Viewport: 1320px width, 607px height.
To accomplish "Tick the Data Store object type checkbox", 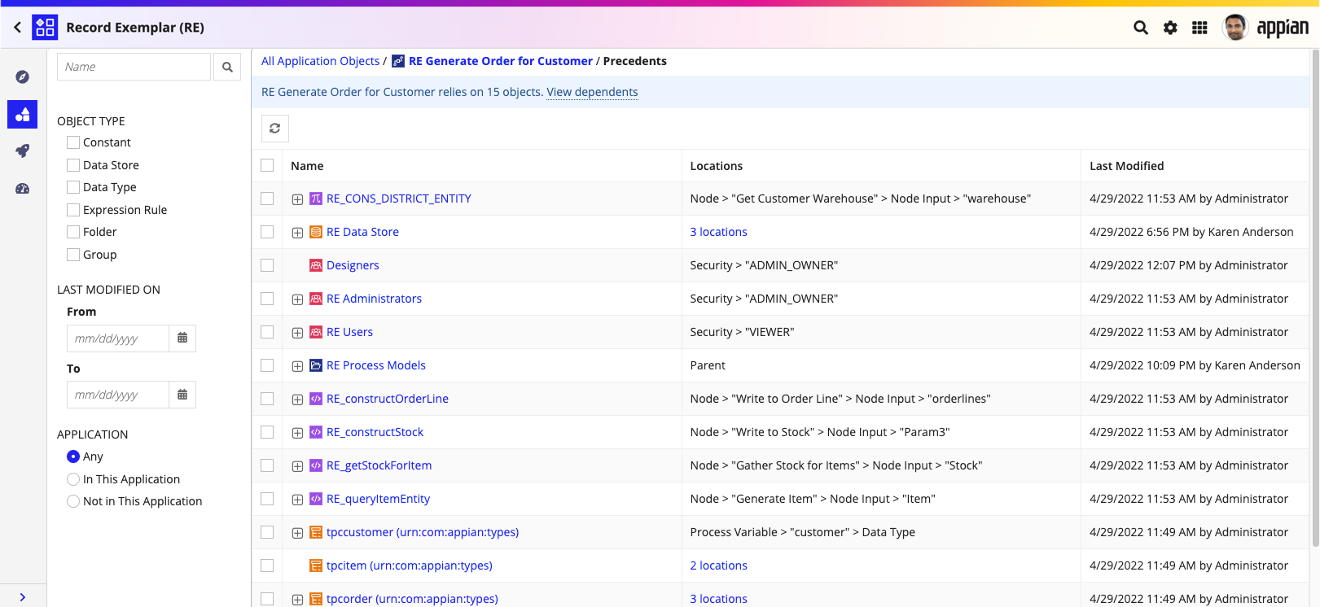I will pos(73,165).
